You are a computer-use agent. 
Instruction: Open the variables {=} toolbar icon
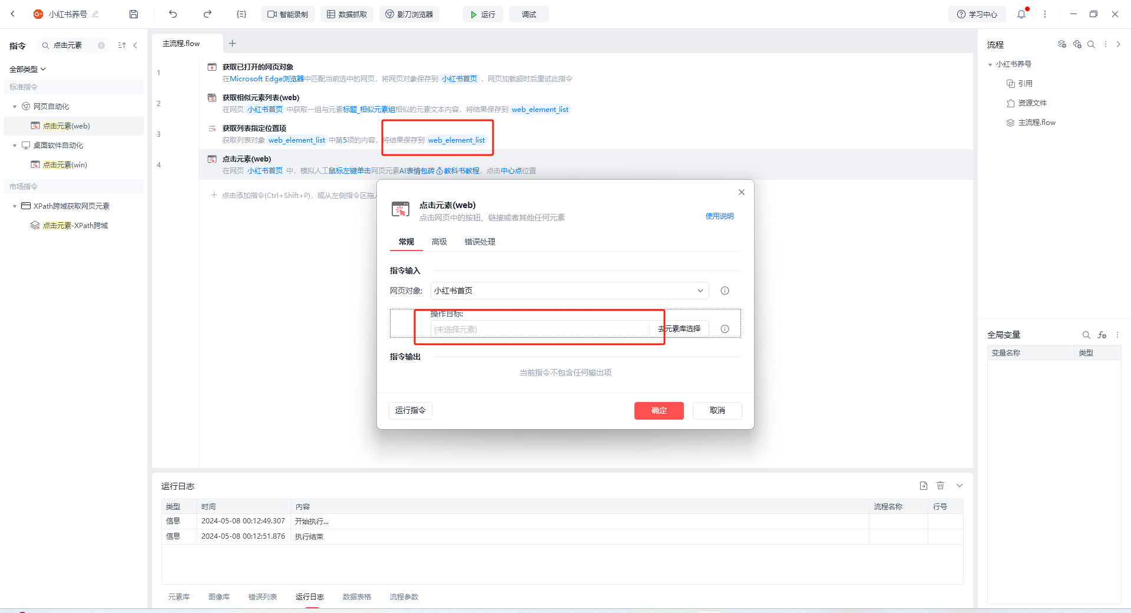click(242, 14)
